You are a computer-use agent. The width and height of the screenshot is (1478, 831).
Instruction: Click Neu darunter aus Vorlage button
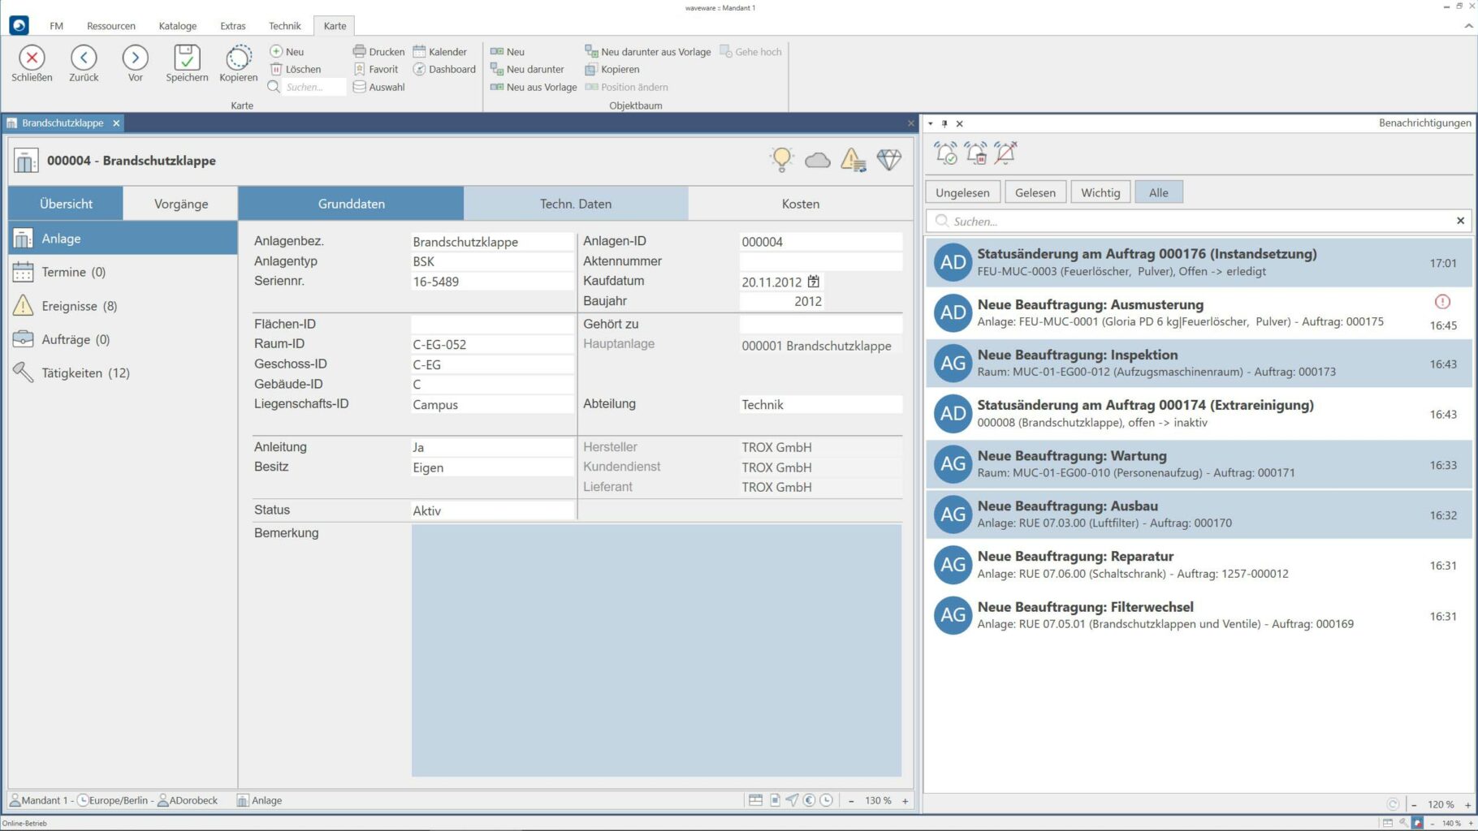648,52
